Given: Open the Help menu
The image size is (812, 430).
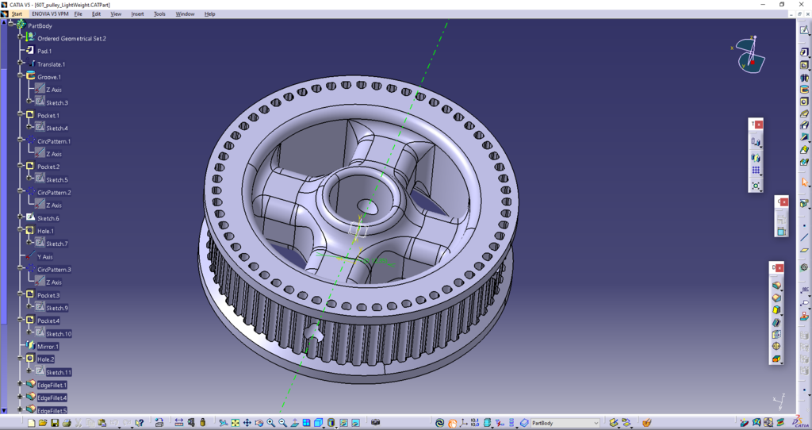Looking at the screenshot, I should (209, 14).
